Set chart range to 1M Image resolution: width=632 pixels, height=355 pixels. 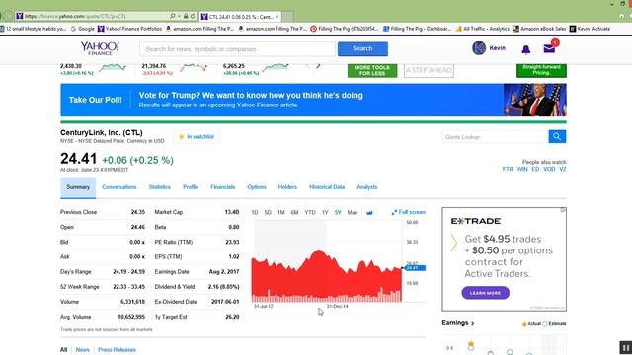pos(281,213)
